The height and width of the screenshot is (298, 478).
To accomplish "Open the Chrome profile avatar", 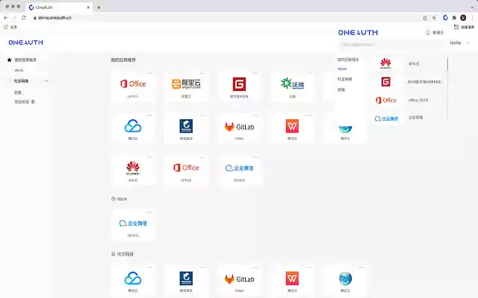I will click(x=463, y=18).
